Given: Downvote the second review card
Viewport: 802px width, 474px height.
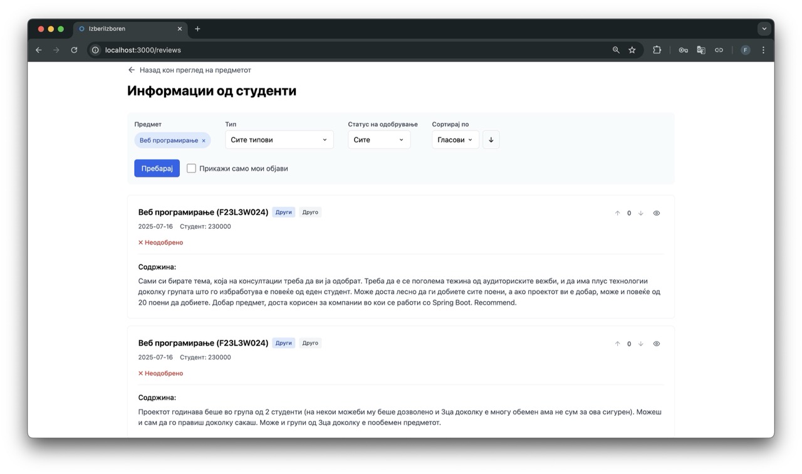Looking at the screenshot, I should [640, 344].
